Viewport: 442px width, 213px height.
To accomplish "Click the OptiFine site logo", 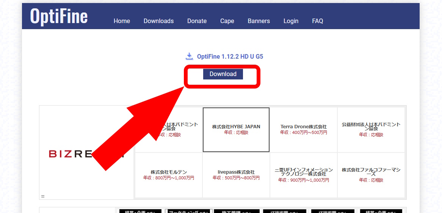I will (59, 16).
